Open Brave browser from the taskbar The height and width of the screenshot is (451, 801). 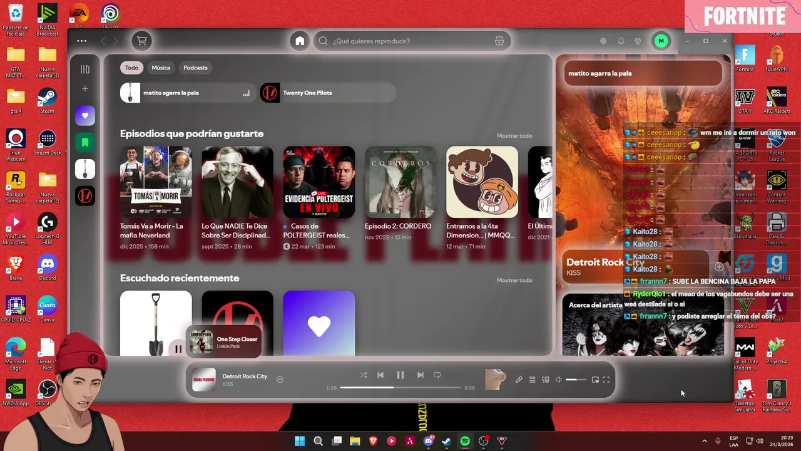pos(374,441)
